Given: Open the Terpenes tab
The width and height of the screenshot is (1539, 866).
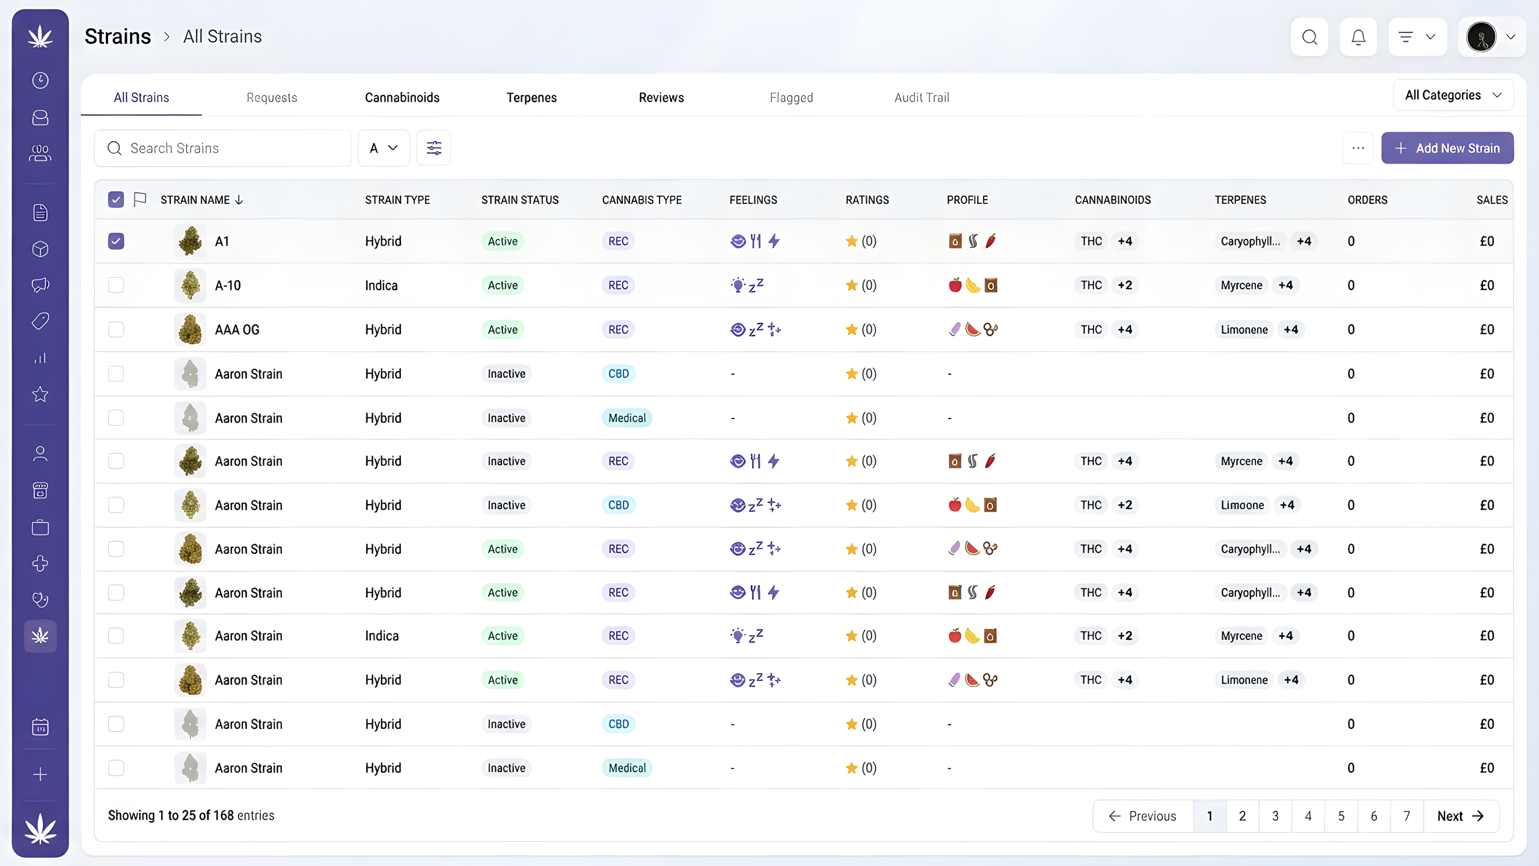Looking at the screenshot, I should click(x=531, y=97).
